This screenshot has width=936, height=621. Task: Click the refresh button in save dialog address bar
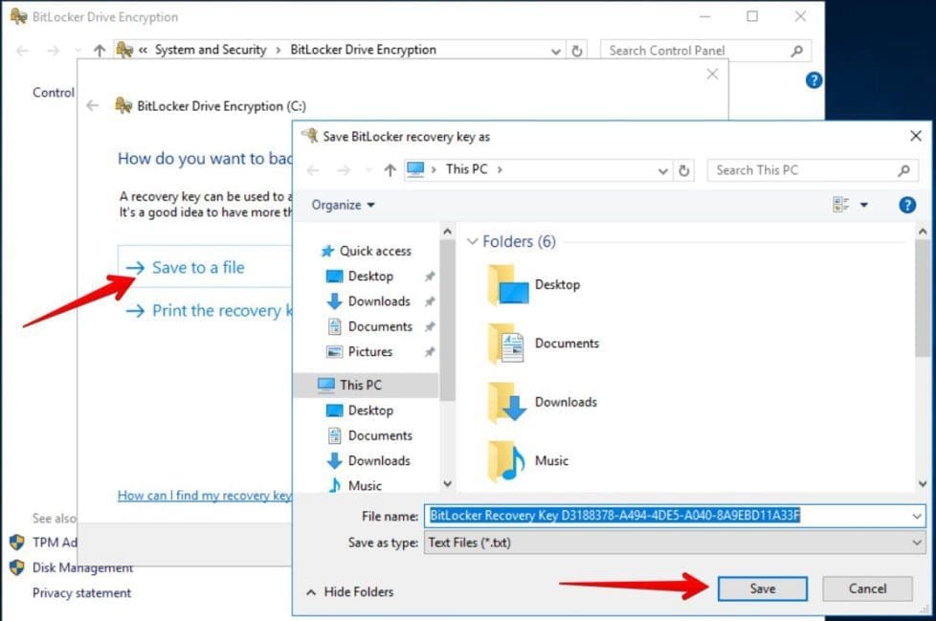[x=683, y=170]
